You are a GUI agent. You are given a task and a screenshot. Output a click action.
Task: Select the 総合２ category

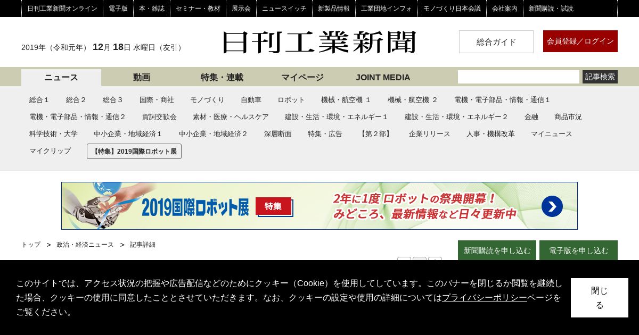(x=76, y=100)
